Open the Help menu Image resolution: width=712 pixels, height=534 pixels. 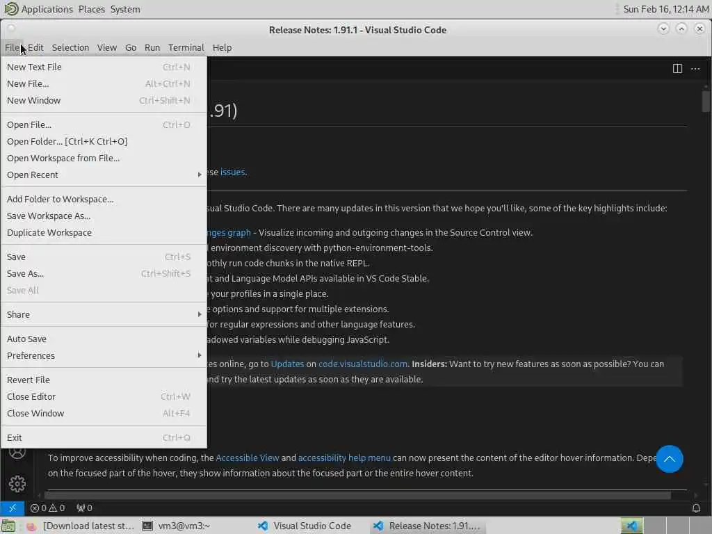222,48
